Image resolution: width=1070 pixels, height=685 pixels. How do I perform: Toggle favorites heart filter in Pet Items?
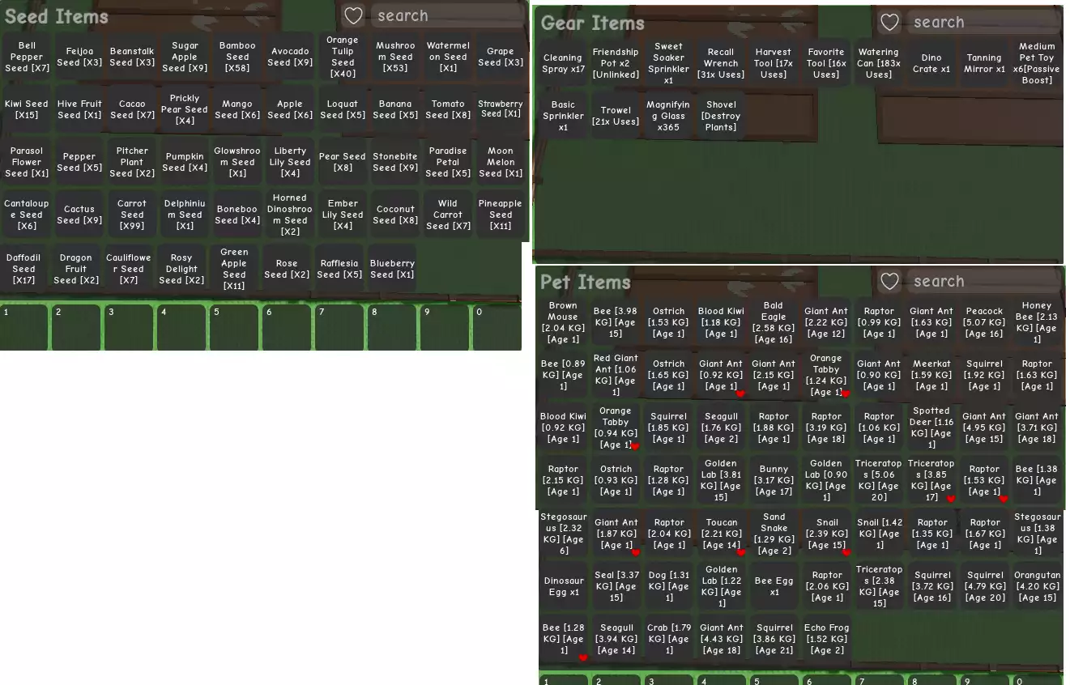(x=889, y=282)
